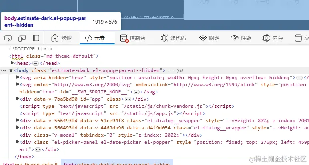Click the __SVG_SPRITE_NODE__ id value
The height and width of the screenshot is (165, 309).
coord(99,92)
